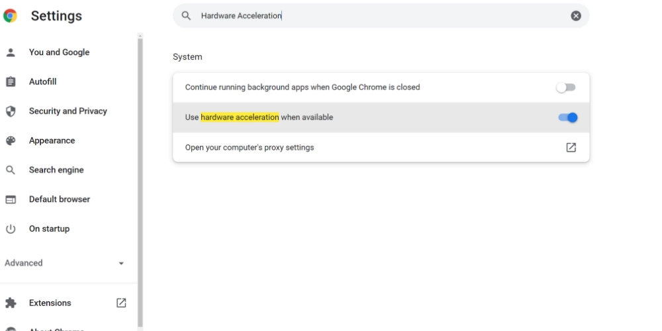662x331 pixels.
Task: Click the external link icon next to Extensions
Action: [x=121, y=303]
